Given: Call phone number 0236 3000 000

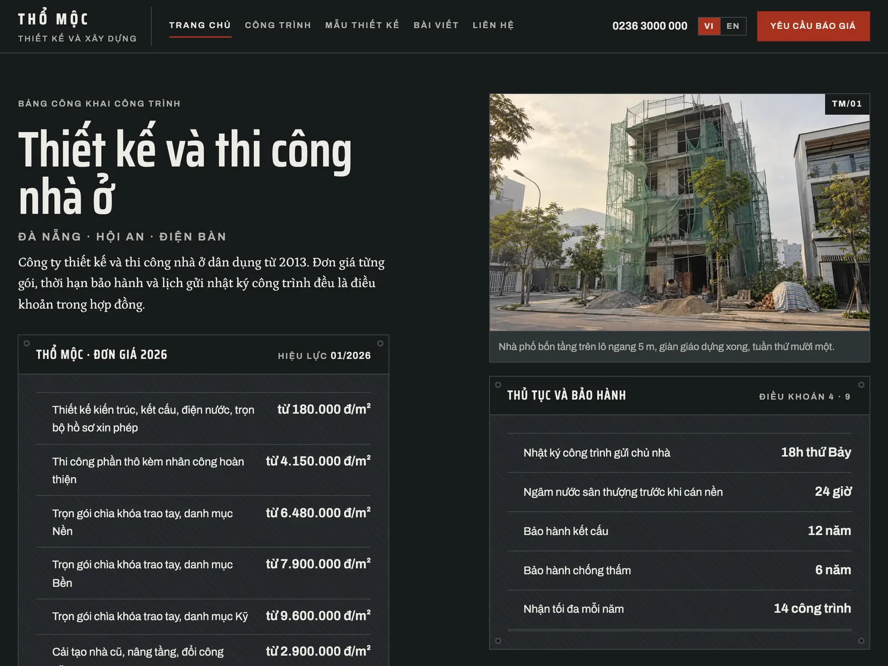Looking at the screenshot, I should click(650, 26).
